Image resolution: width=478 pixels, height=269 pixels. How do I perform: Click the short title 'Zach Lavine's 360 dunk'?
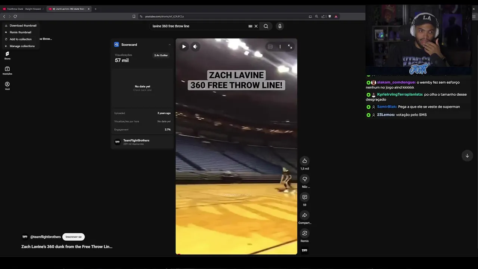67,247
